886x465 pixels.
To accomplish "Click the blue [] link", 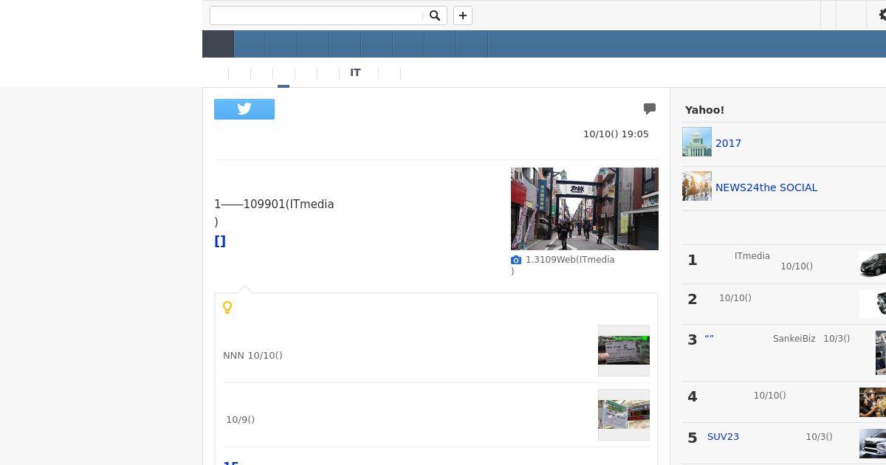I will click(x=220, y=241).
